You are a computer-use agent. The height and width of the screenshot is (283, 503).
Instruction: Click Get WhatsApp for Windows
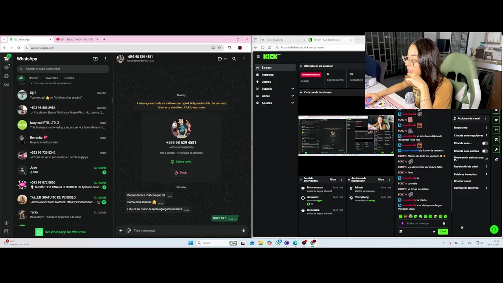61,232
